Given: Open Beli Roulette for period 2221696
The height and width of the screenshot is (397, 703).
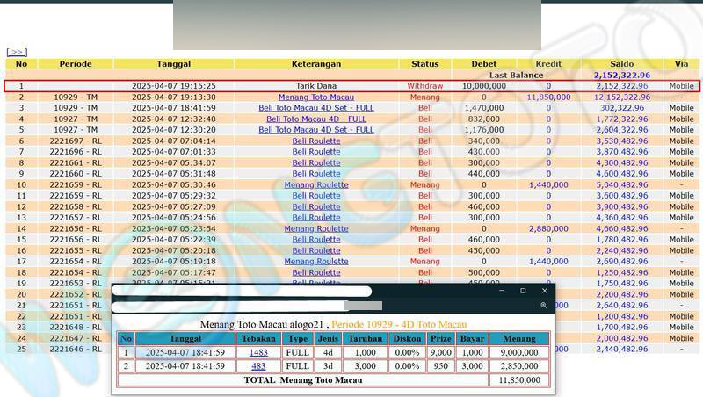Looking at the screenshot, I should (x=315, y=152).
